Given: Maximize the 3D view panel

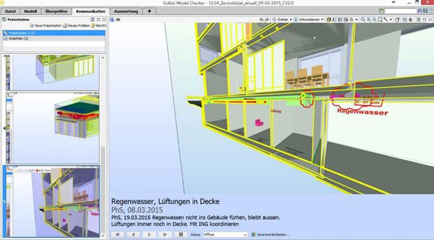Looking at the screenshot, I should pos(424,19).
